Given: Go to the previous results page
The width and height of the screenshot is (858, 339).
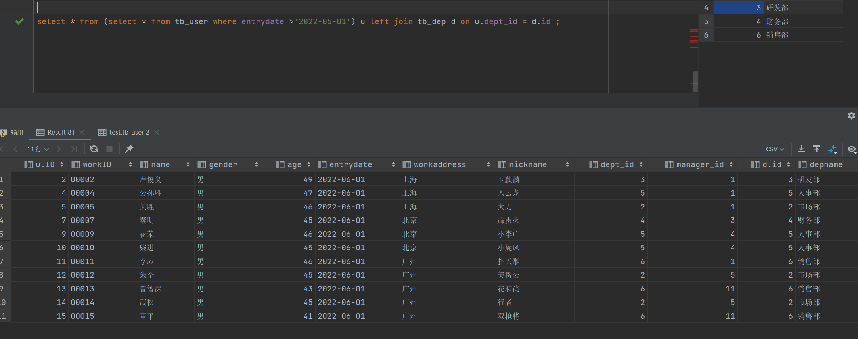Looking at the screenshot, I should [15, 149].
